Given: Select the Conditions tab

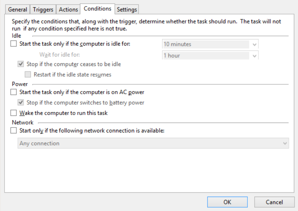Looking at the screenshot, I should pyautogui.click(x=97, y=9).
